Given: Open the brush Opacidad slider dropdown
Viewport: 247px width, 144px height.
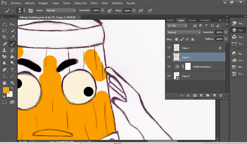Looking at the screenshot, I should point(103,11).
